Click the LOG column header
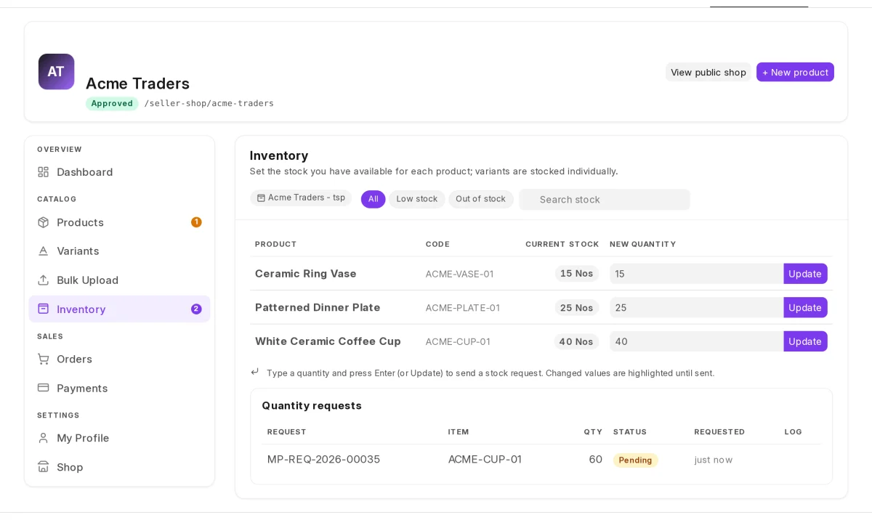The width and height of the screenshot is (872, 520). point(794,431)
